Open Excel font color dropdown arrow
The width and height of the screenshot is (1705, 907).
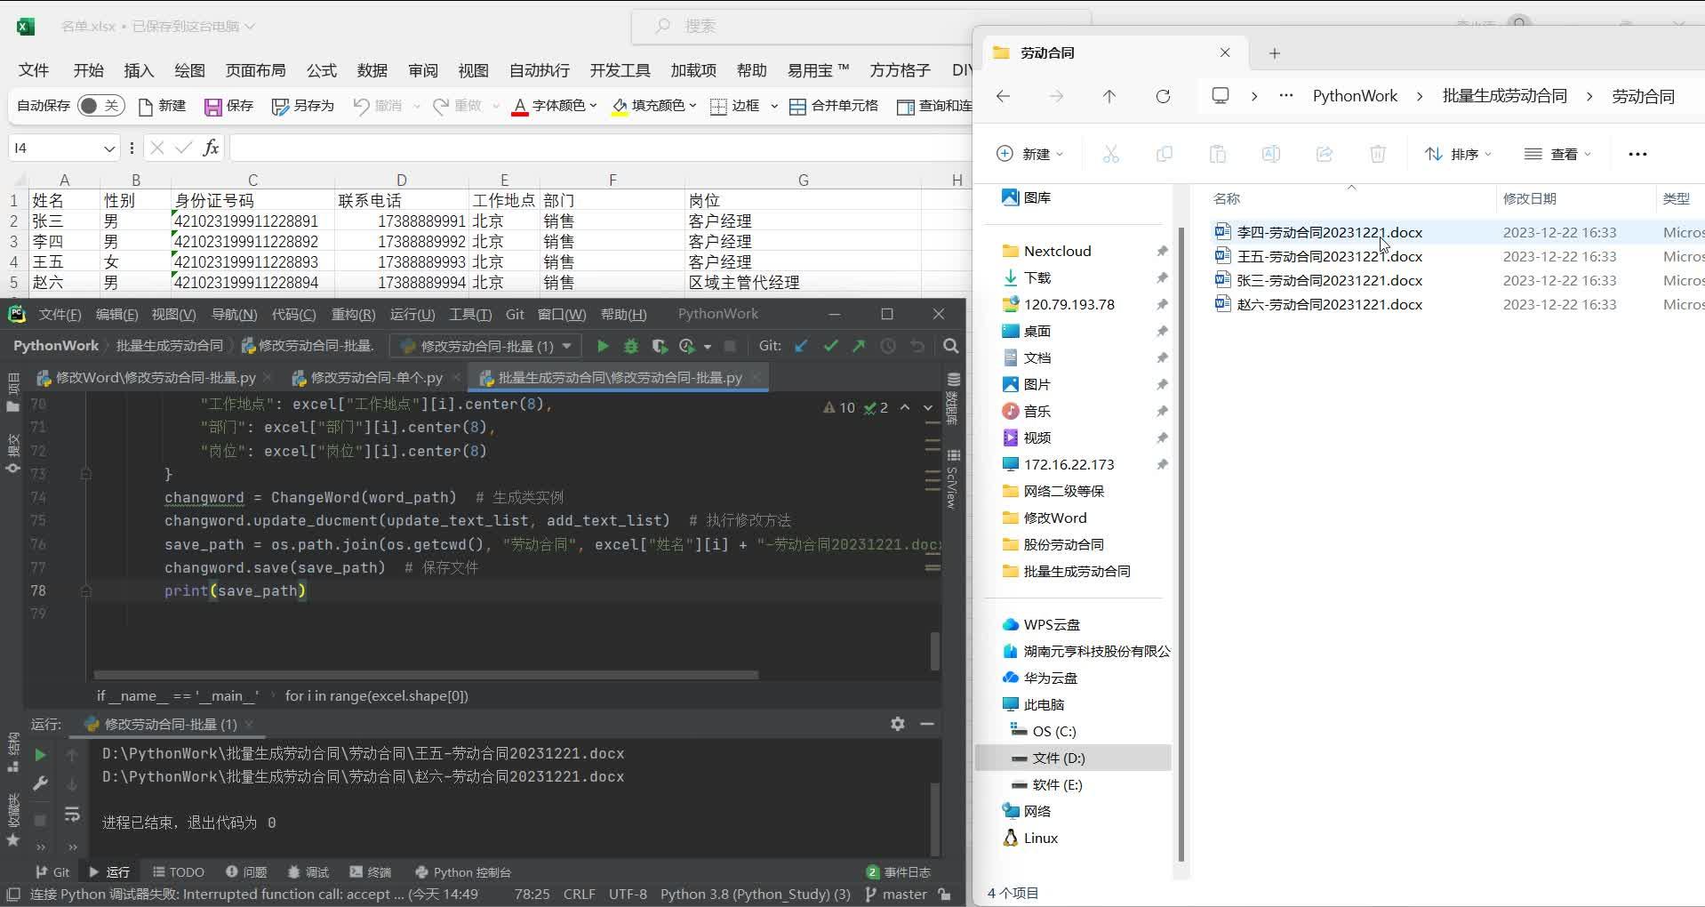point(593,106)
